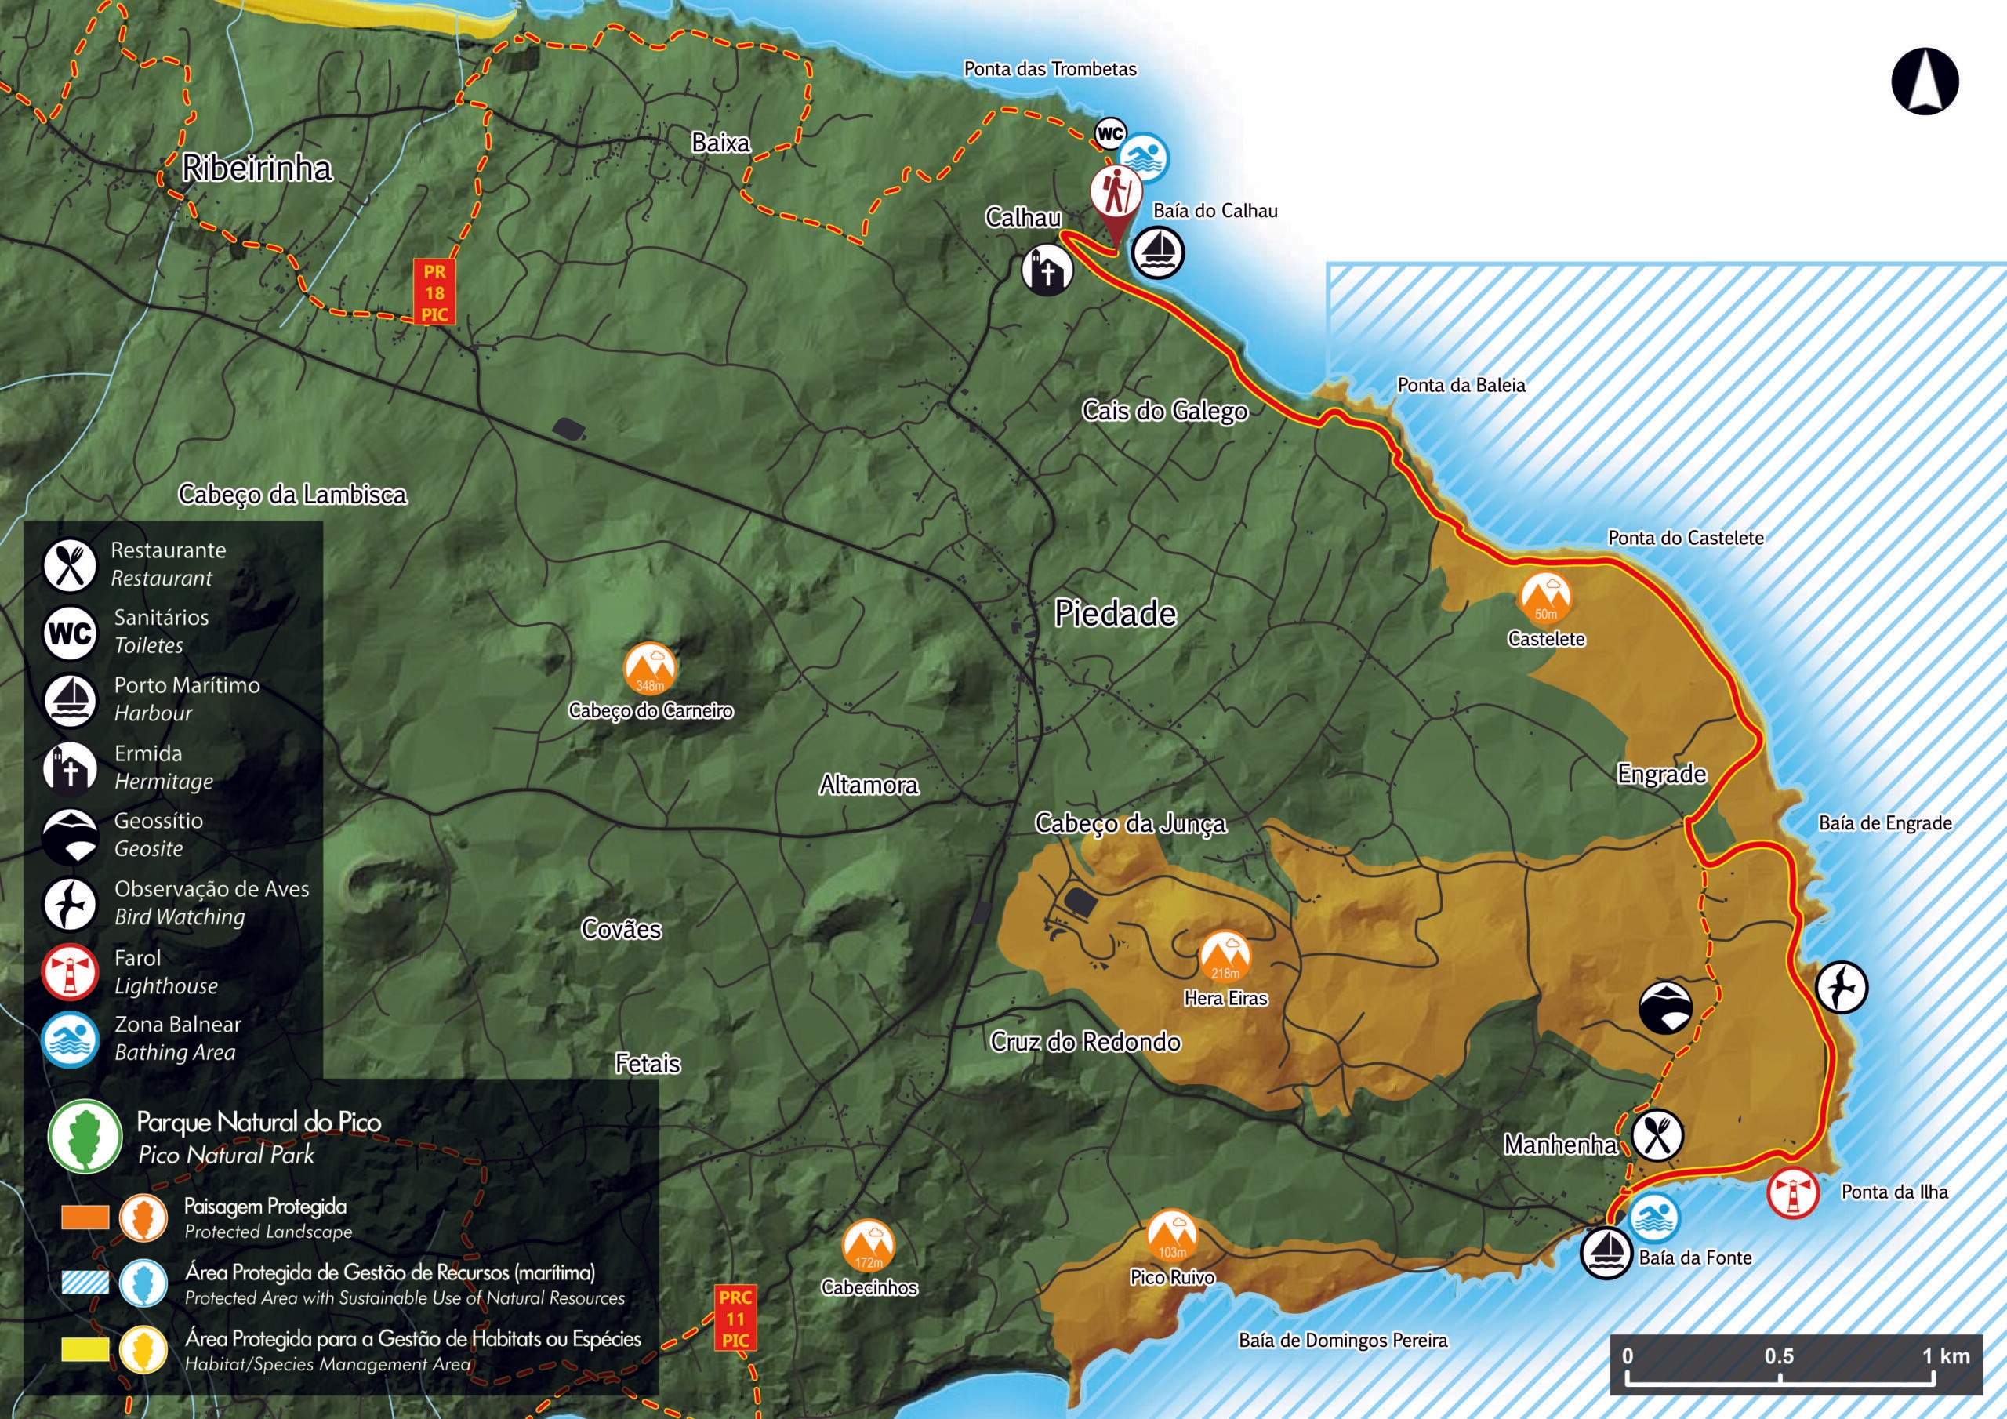Click the harbour icon at Baía da Fonte
The width and height of the screenshot is (2007, 1419).
pyautogui.click(x=1606, y=1252)
